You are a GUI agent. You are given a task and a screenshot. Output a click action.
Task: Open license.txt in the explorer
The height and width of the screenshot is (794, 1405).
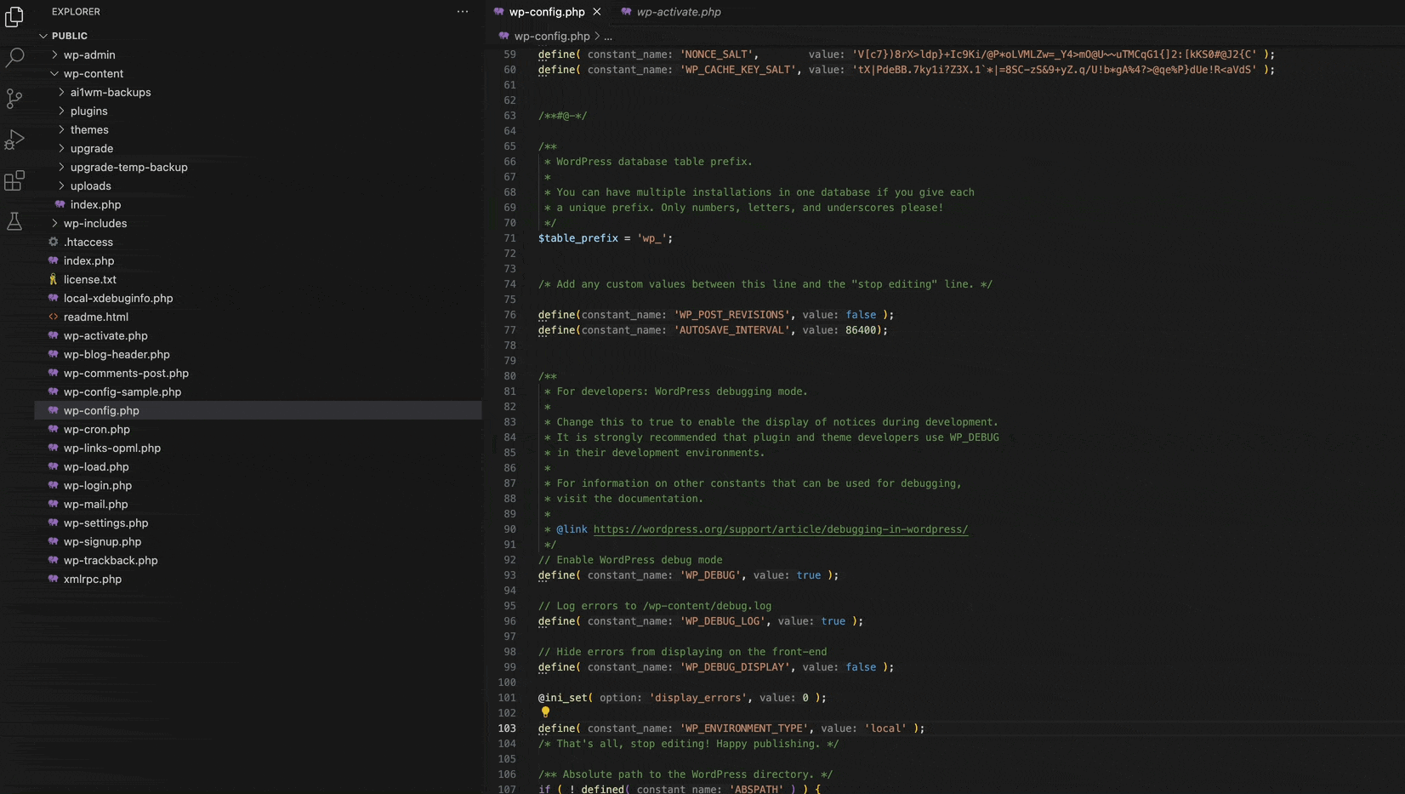(90, 279)
